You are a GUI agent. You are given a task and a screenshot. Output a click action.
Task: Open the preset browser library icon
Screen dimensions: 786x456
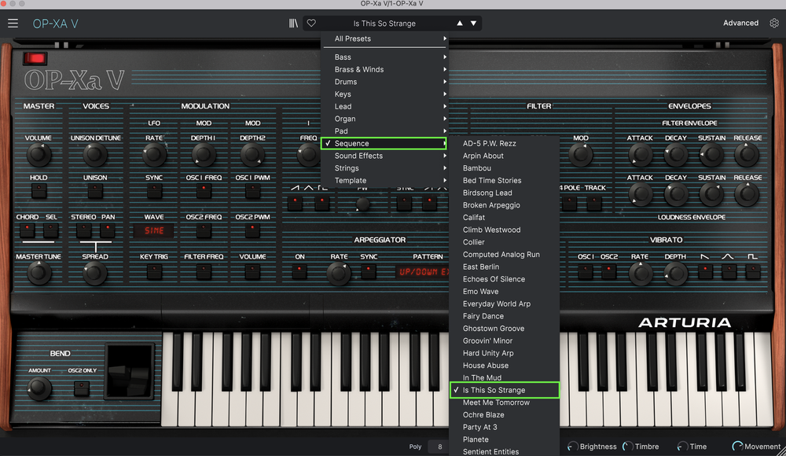(293, 23)
